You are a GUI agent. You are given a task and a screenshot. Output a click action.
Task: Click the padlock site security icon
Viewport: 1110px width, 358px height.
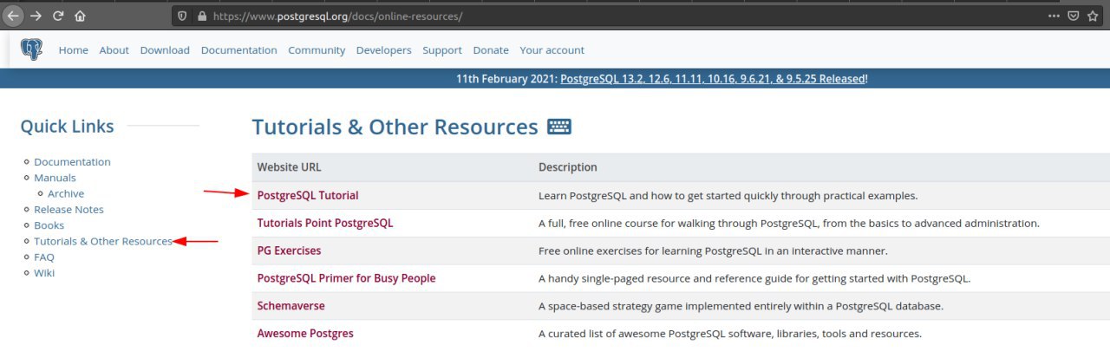click(202, 16)
